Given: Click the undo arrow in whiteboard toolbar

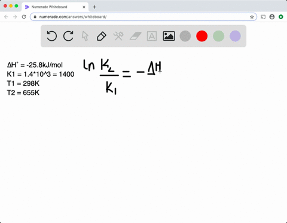Looking at the screenshot, I should pos(51,36).
